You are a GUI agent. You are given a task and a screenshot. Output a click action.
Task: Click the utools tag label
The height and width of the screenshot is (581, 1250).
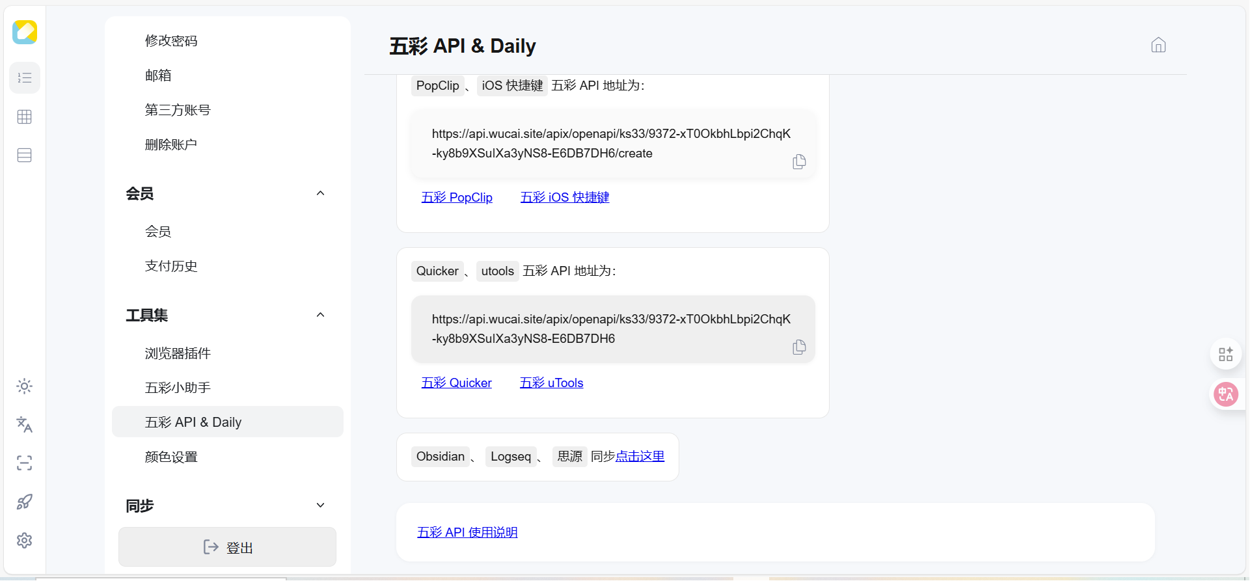coord(498,271)
